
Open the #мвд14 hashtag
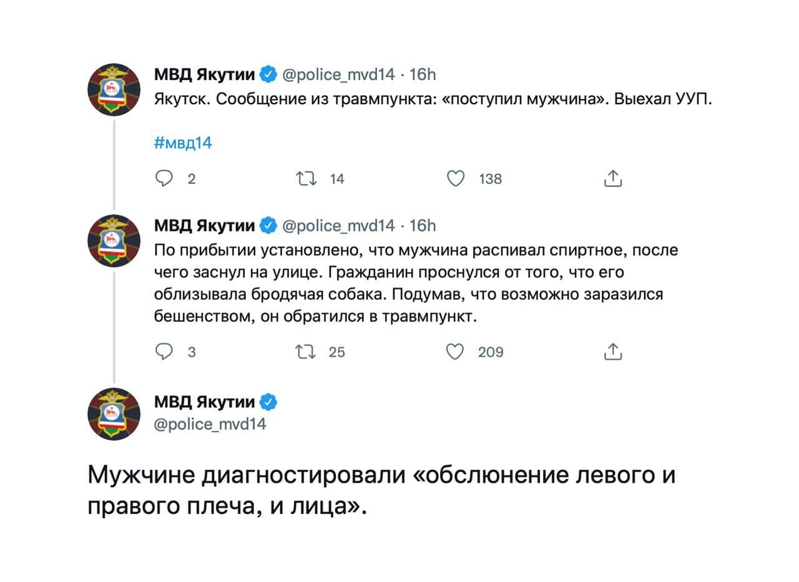coord(183,142)
